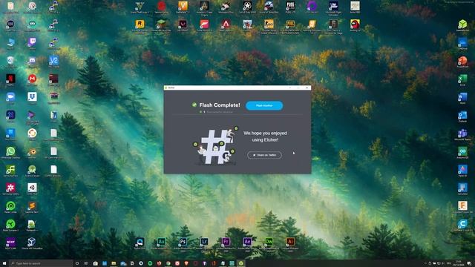Open the Discord desktop shortcut
475x267 pixels.
[32, 62]
